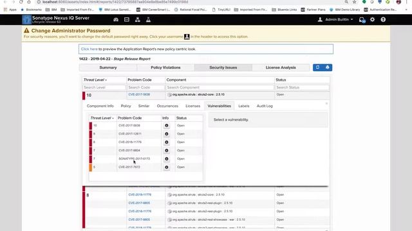The width and height of the screenshot is (412, 231).
Task: Select the SONATYPE-2017-0173 vulnerability row
Action: (146, 159)
